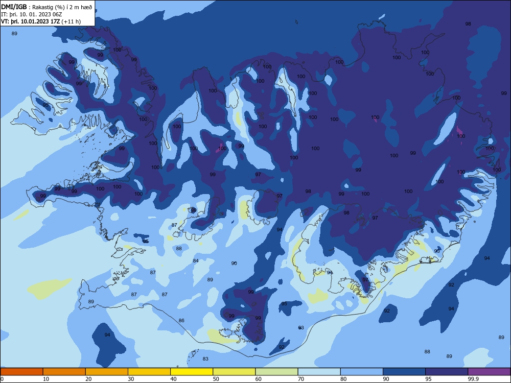Click the '99.9' legend tick label
The height and width of the screenshot is (383, 511).
pyautogui.click(x=473, y=379)
